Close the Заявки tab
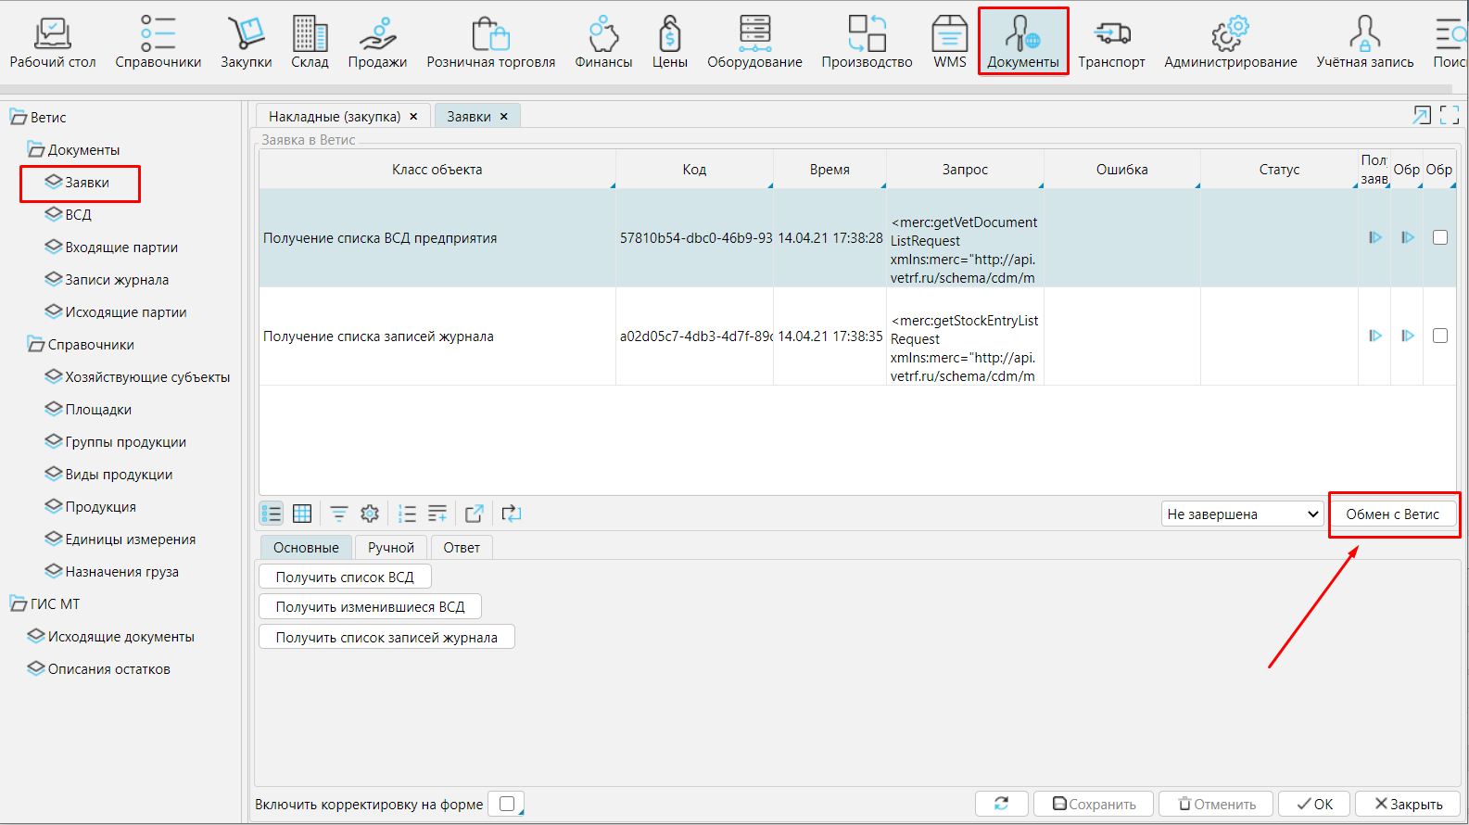Screen dimensions: 1469x825 click(x=504, y=117)
